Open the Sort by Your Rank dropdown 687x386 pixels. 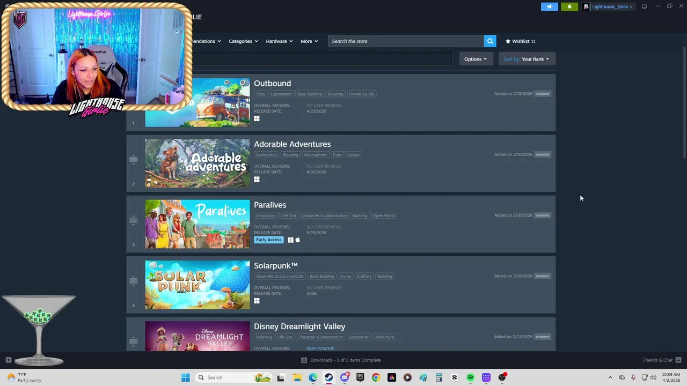[x=527, y=59]
